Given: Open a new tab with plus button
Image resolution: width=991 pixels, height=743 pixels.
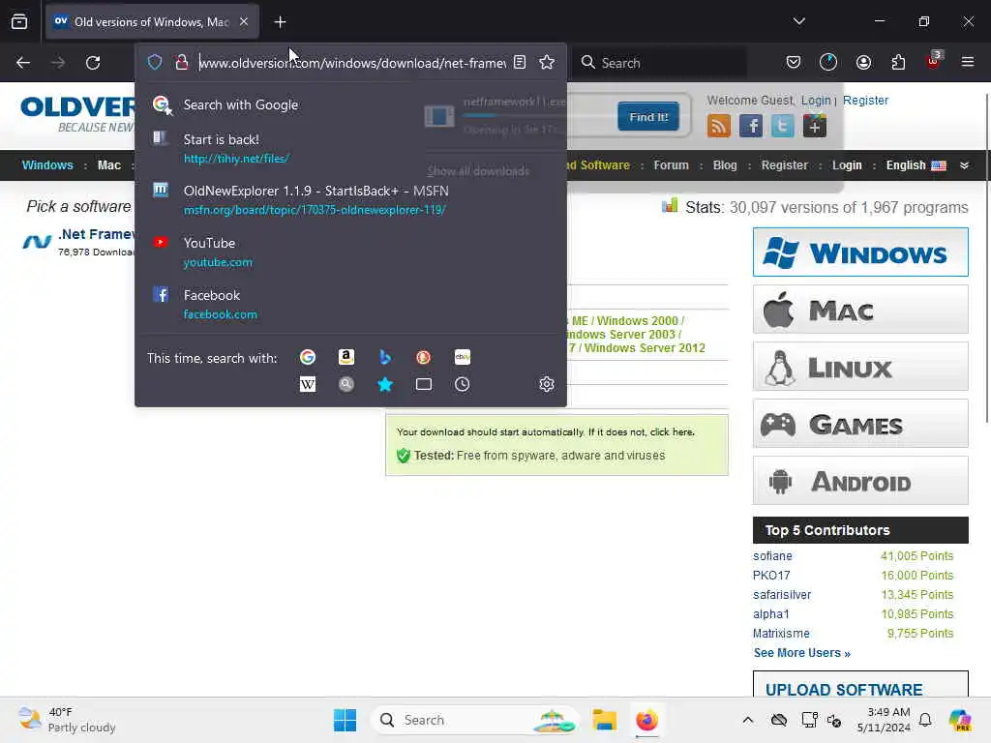Looking at the screenshot, I should pos(280,22).
